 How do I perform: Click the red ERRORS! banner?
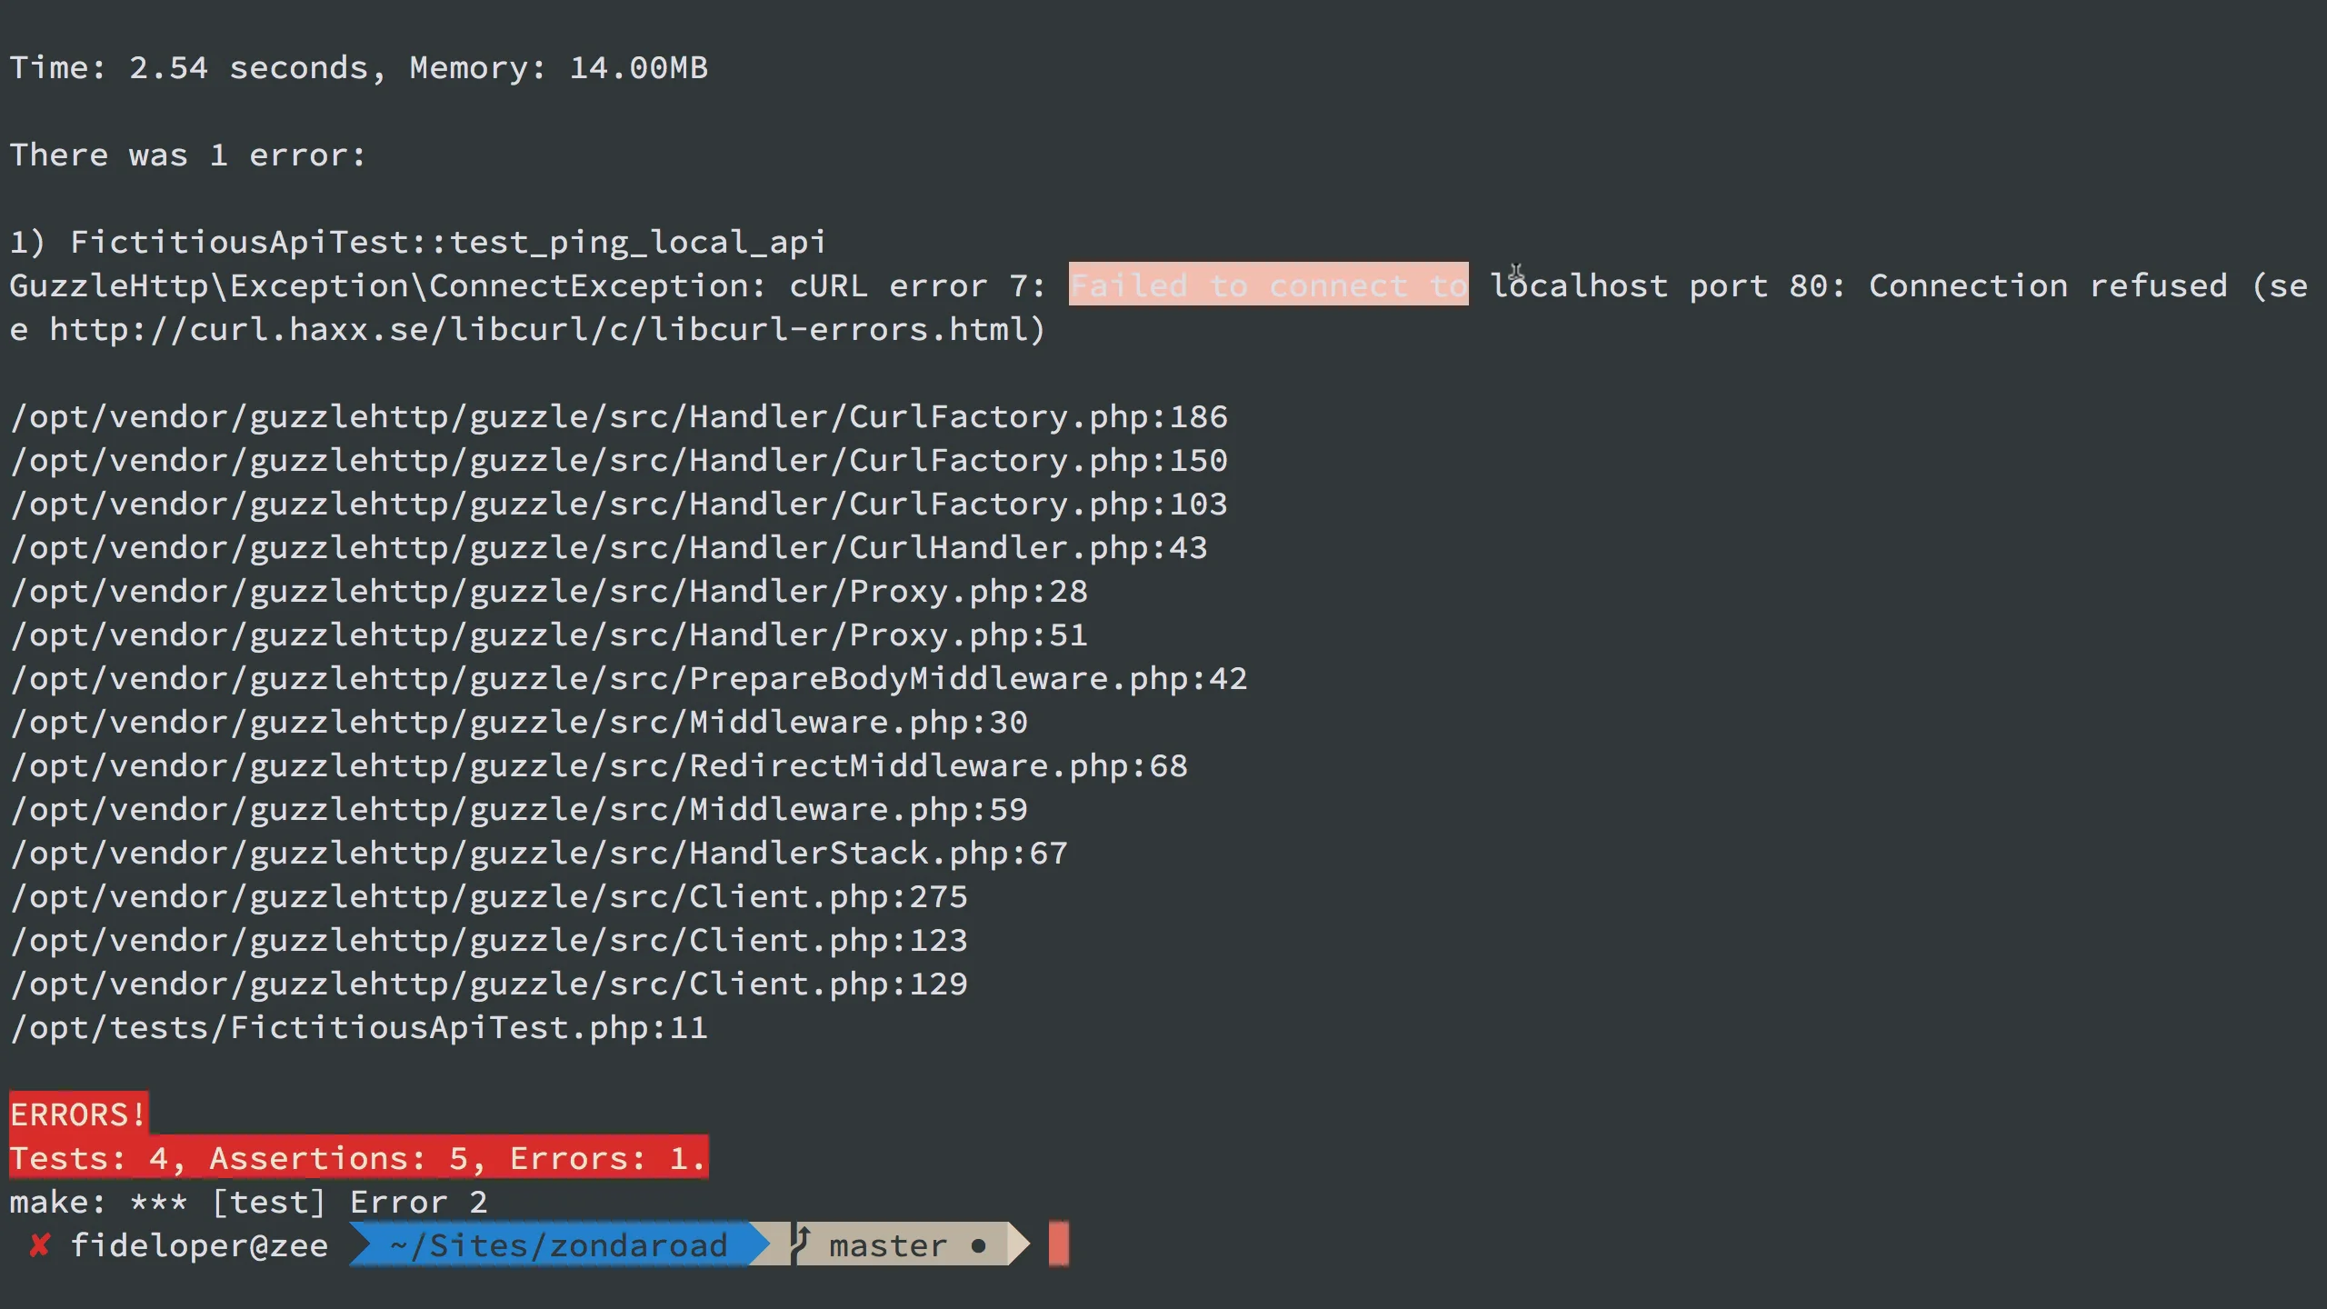78,1114
